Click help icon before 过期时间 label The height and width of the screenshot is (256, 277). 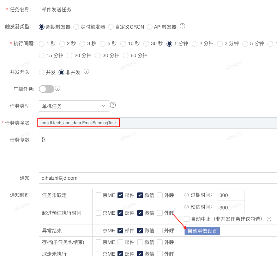(x=187, y=195)
